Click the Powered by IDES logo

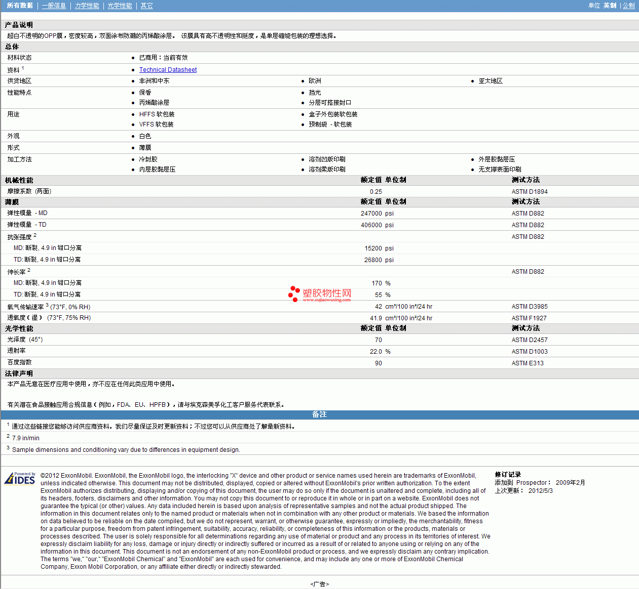(20, 478)
